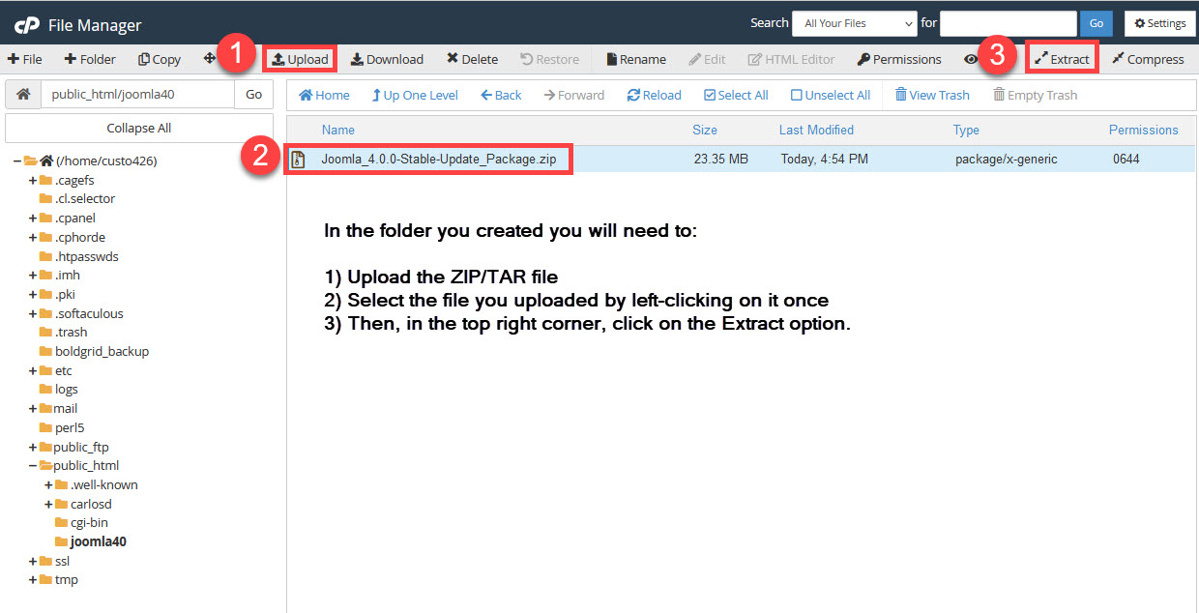Image resolution: width=1199 pixels, height=613 pixels.
Task: Click the Collapse All button
Action: pyautogui.click(x=139, y=128)
